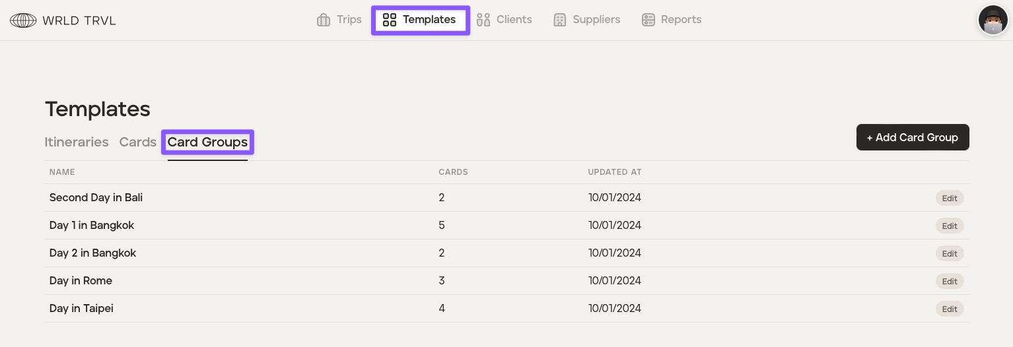This screenshot has width=1013, height=347.
Task: Edit the Day in Taipei group
Action: click(950, 309)
